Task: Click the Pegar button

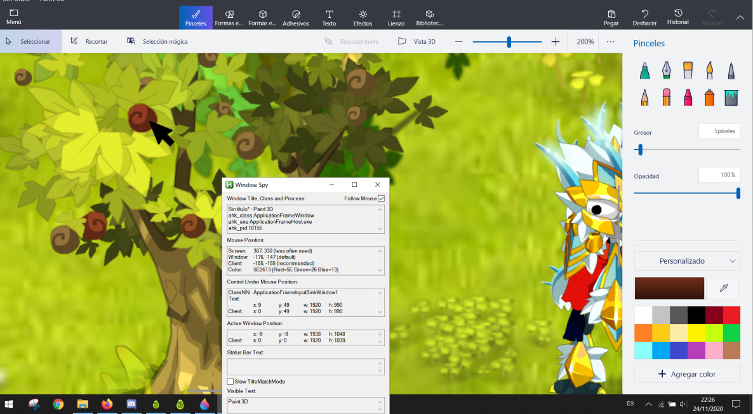Action: (x=611, y=18)
